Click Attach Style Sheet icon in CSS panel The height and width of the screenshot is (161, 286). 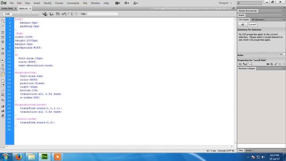pos(268,64)
